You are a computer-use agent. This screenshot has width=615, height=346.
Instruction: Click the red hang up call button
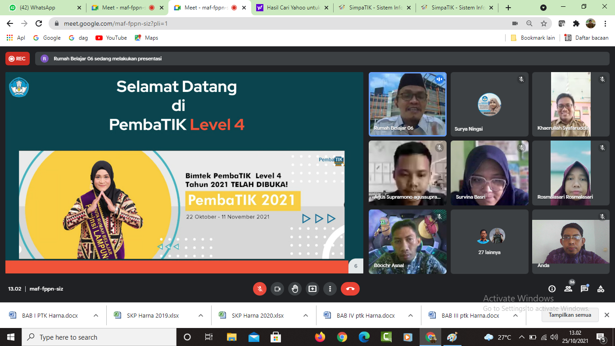click(350, 289)
